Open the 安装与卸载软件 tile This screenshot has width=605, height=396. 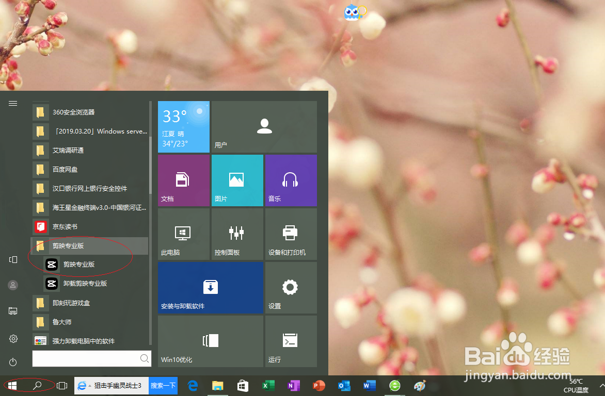(x=211, y=288)
